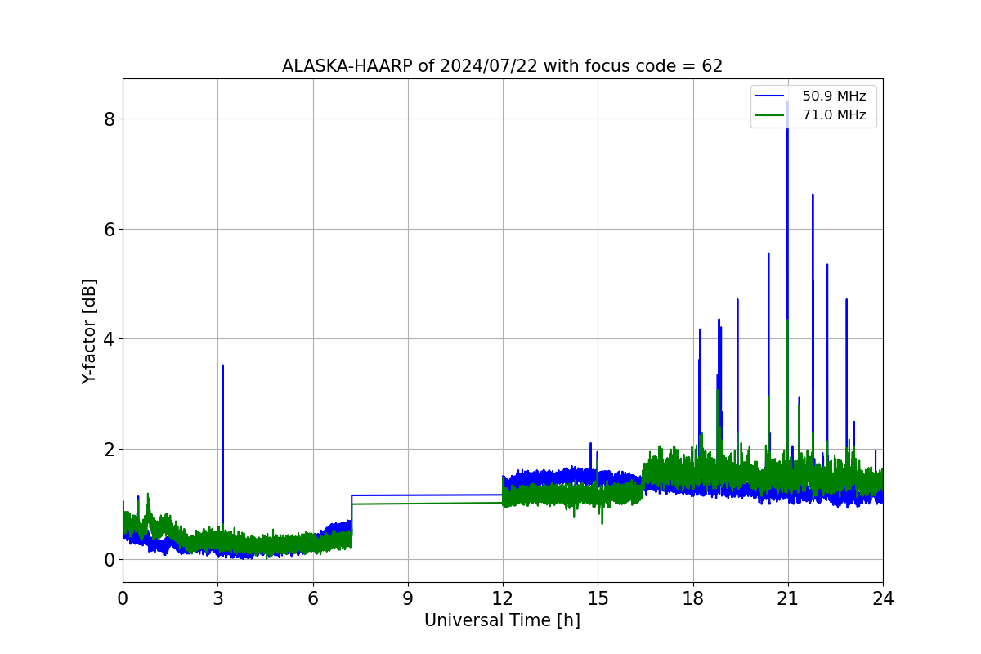Image resolution: width=981 pixels, height=654 pixels.
Task: Click x-axis tick label 6
Action: tap(313, 598)
